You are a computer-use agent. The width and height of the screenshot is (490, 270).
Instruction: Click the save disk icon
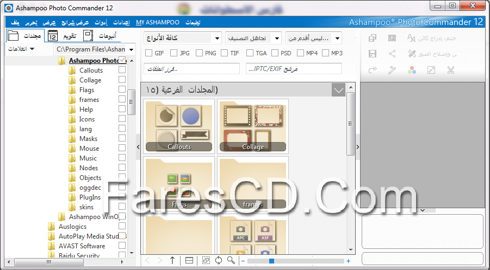point(373,54)
